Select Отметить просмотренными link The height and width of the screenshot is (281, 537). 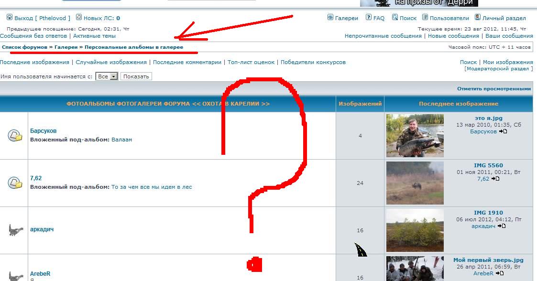(493, 89)
